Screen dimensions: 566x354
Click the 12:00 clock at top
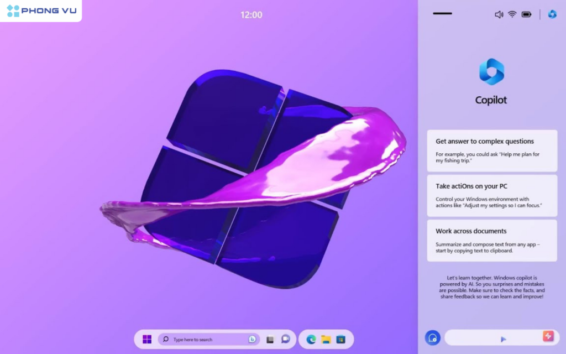point(251,15)
